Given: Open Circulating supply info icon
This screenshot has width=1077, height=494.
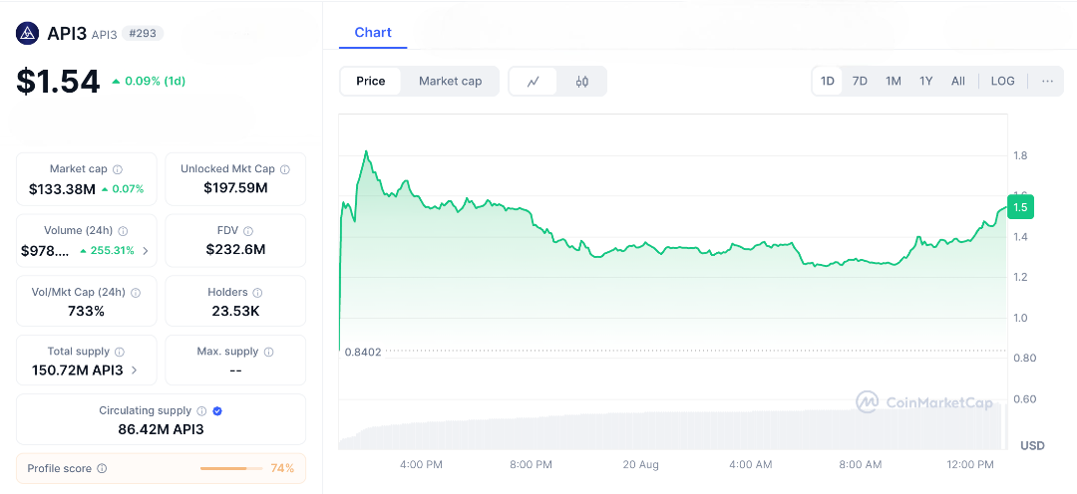Looking at the screenshot, I should click(x=201, y=411).
